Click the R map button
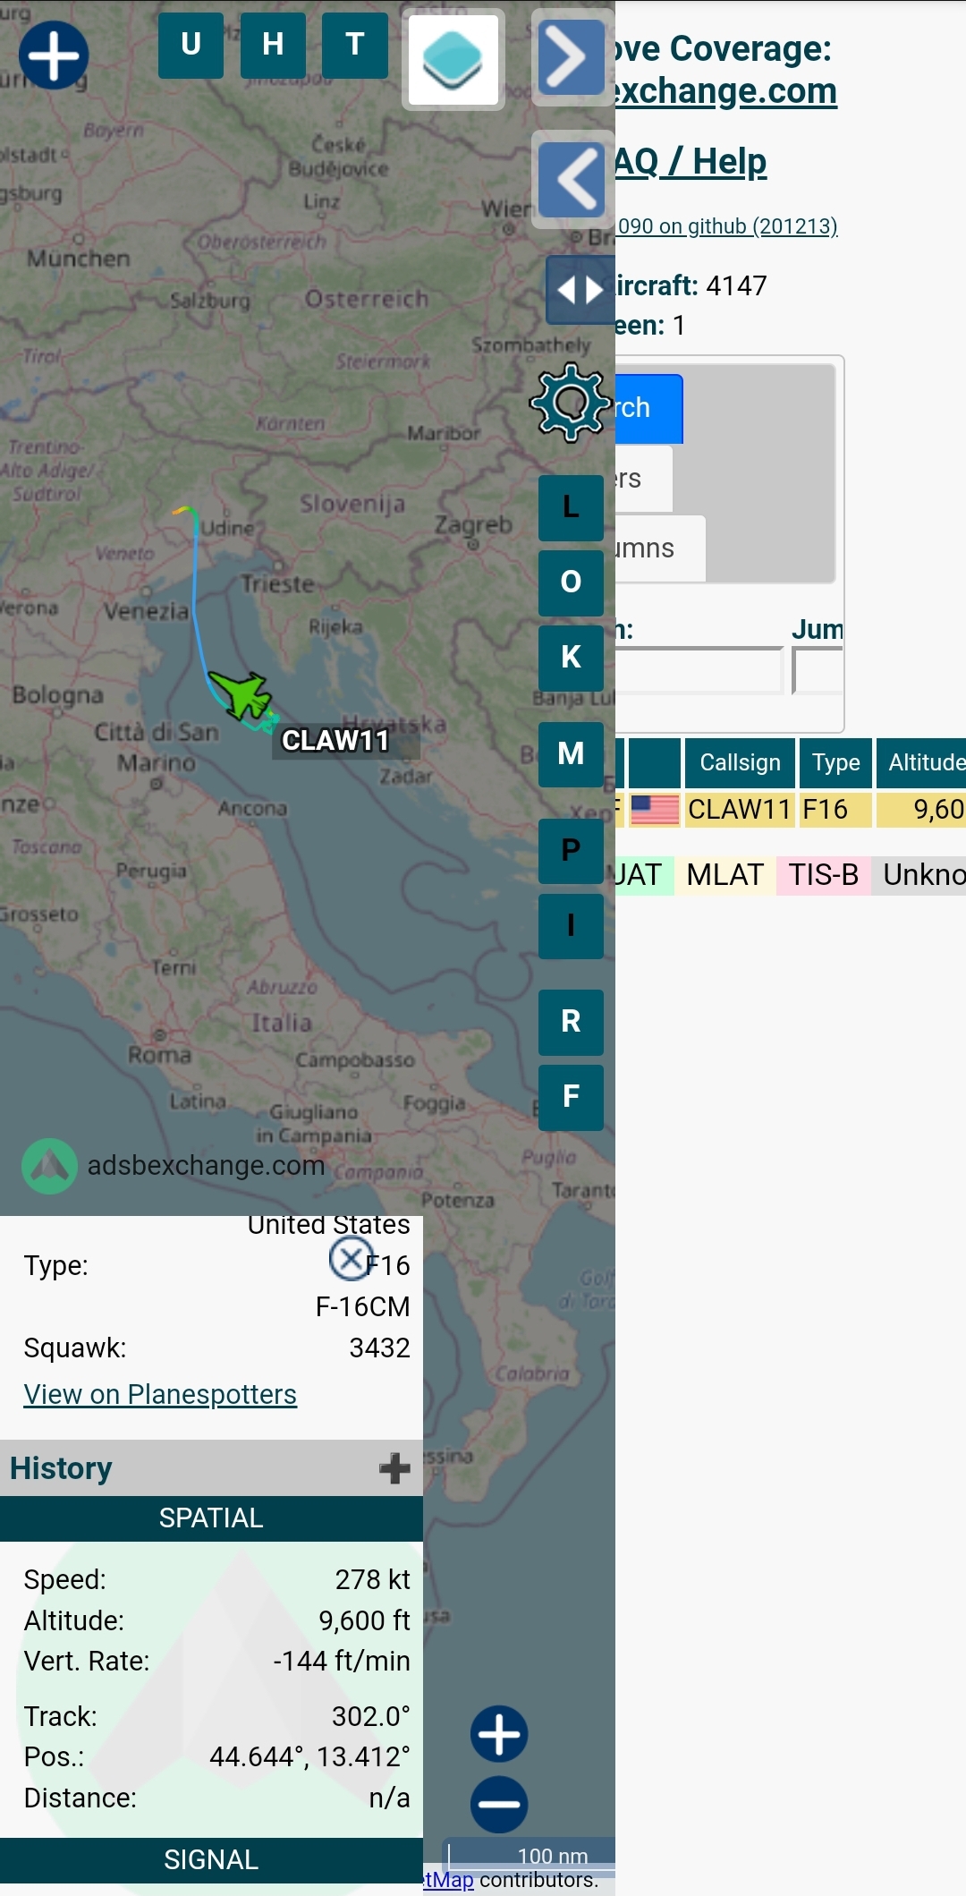This screenshot has width=966, height=1896. [571, 1022]
